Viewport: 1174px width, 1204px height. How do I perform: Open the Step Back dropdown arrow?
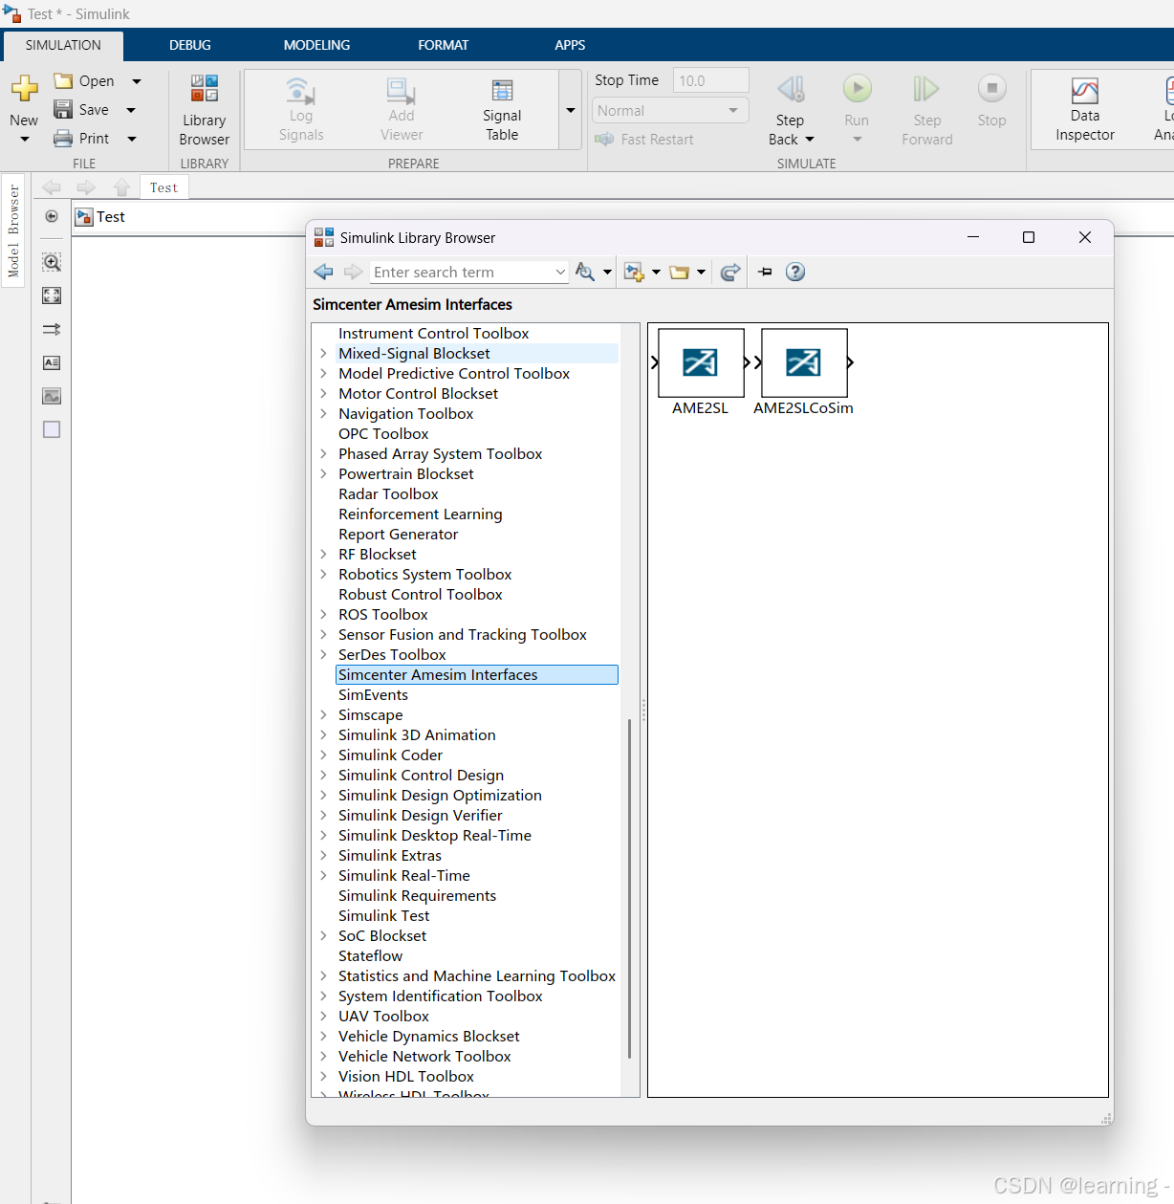point(810,140)
